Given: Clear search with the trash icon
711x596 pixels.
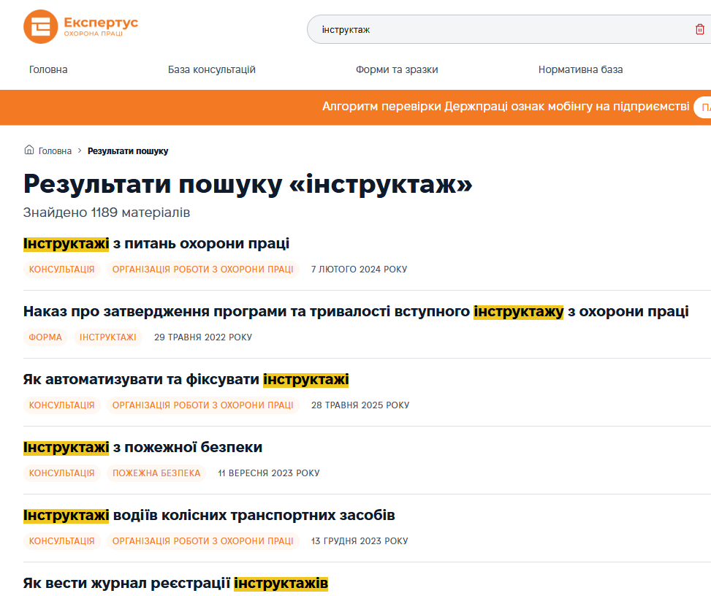Looking at the screenshot, I should [699, 29].
